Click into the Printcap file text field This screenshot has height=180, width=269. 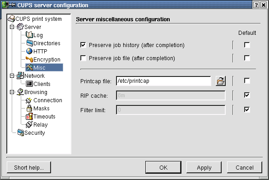(163, 81)
